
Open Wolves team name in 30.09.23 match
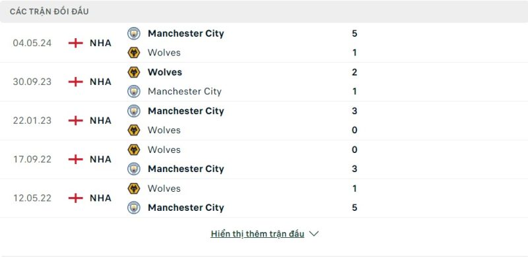pos(164,72)
